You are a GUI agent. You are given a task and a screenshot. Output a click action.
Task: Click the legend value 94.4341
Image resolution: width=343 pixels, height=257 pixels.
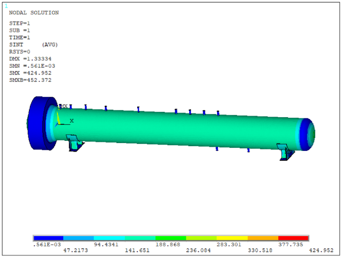[106, 245]
